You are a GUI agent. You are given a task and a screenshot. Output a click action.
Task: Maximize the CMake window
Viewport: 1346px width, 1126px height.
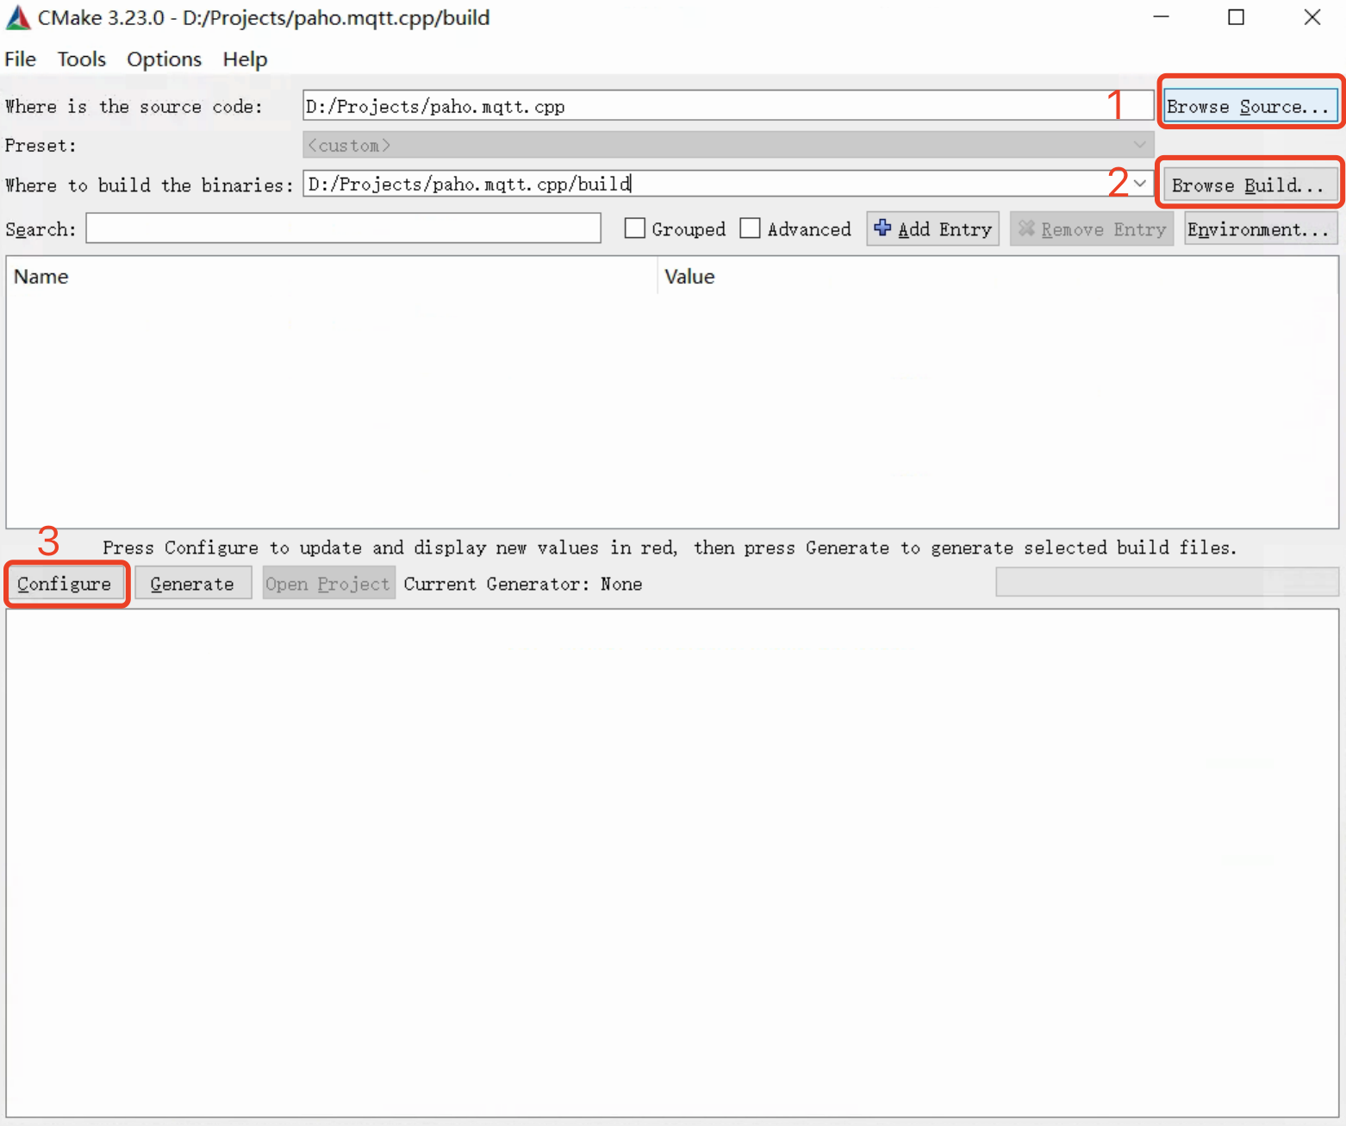[1236, 17]
